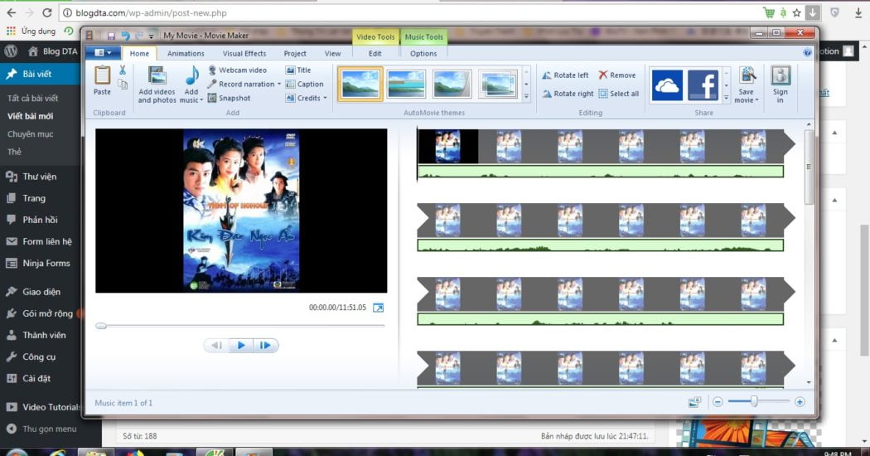Expand AutoMovie themes gallery more arrow
The image size is (870, 456).
(526, 96)
